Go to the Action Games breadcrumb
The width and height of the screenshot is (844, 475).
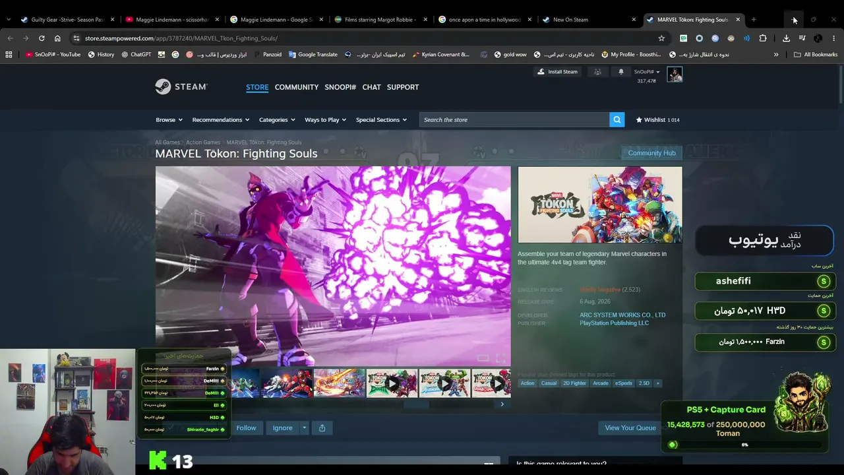(203, 142)
